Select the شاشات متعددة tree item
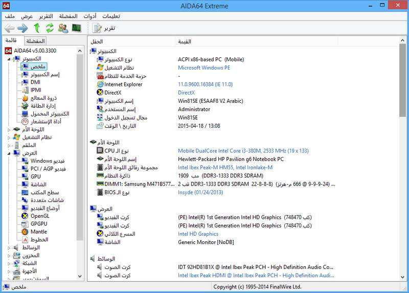The image size is (409, 293). point(47,200)
